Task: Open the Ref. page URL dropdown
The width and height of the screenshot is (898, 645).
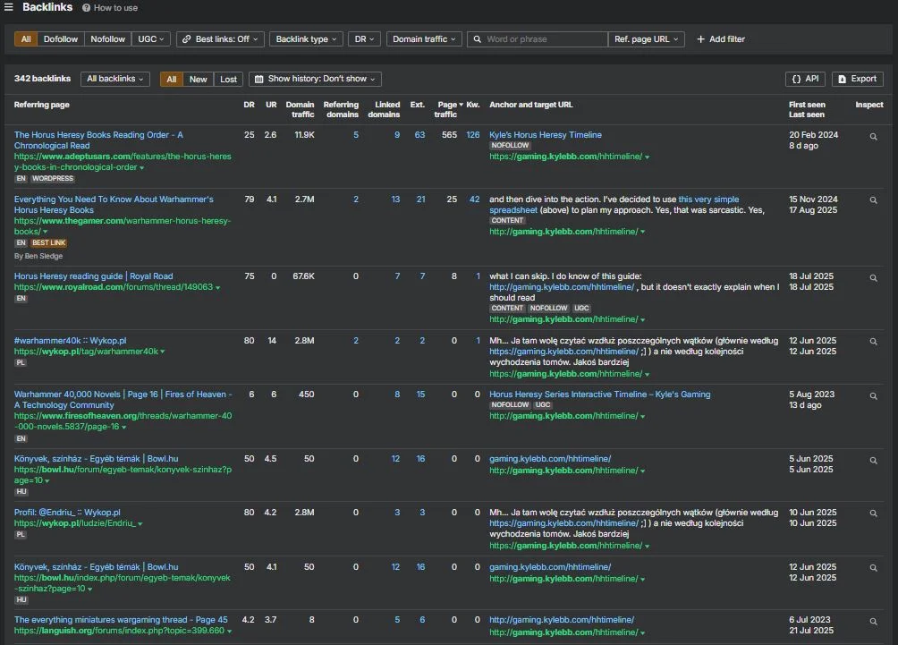Action: click(x=647, y=39)
